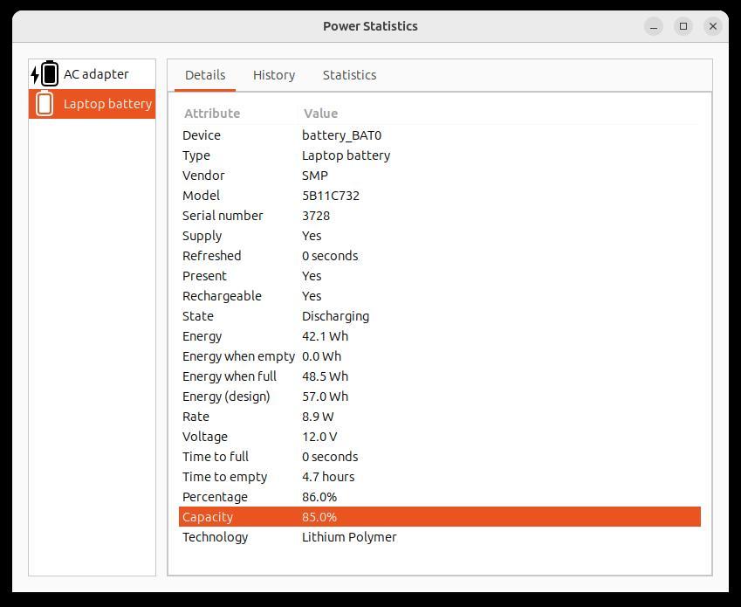The width and height of the screenshot is (741, 607).
Task: Maximize the Power Statistics window
Action: (x=683, y=26)
